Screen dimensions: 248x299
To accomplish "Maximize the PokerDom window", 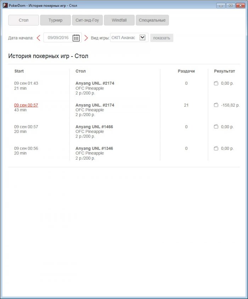I will click(231, 6).
